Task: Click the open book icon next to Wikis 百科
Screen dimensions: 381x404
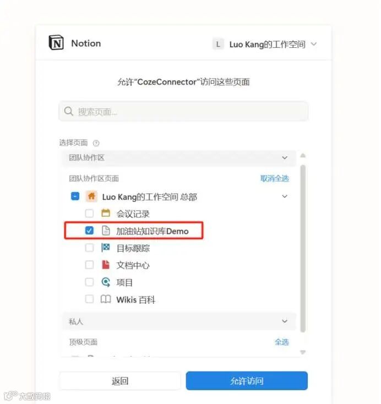Action: coord(105,299)
